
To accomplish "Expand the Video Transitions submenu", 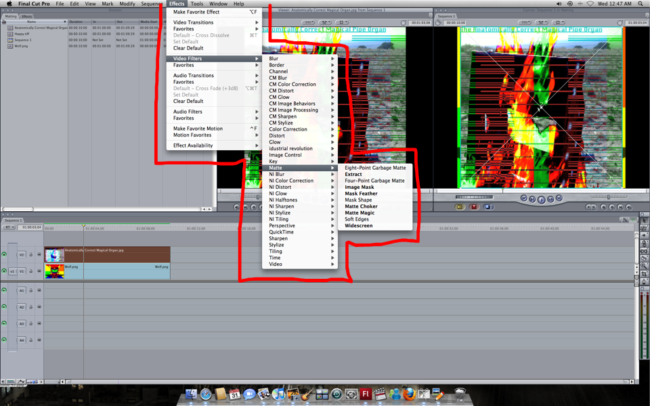I will coord(214,22).
